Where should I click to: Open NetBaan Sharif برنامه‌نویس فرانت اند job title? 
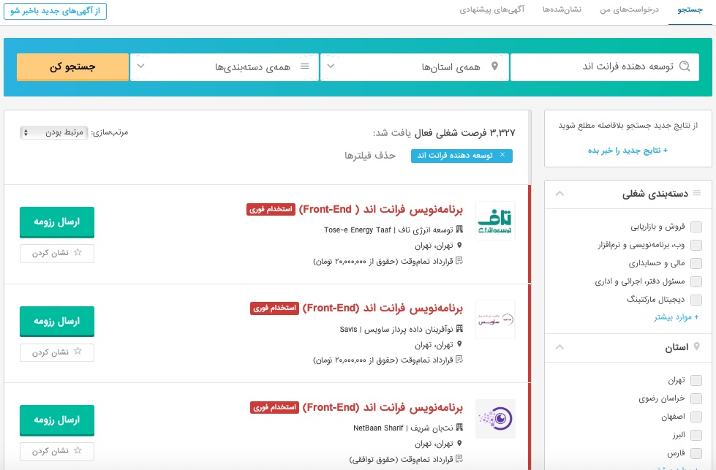click(383, 407)
